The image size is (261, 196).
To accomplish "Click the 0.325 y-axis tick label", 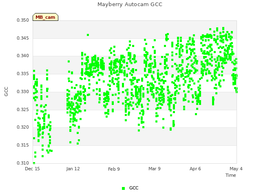I will 23,110.
